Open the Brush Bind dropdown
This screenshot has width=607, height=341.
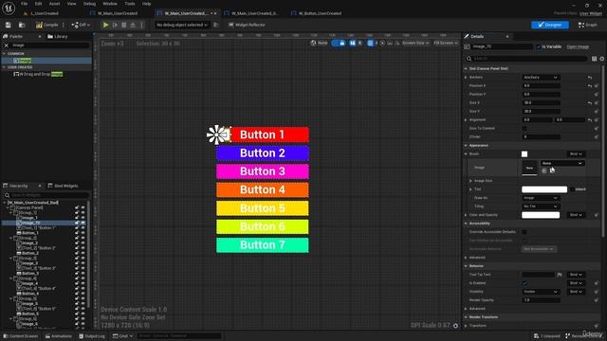[x=576, y=154]
